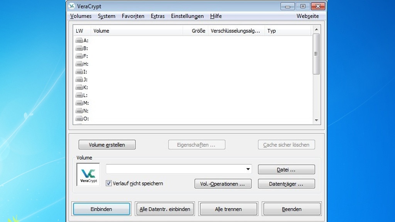Image resolution: width=395 pixels, height=222 pixels.
Task: Click the drive list scroll-up arrow
Action: pos(316,29)
